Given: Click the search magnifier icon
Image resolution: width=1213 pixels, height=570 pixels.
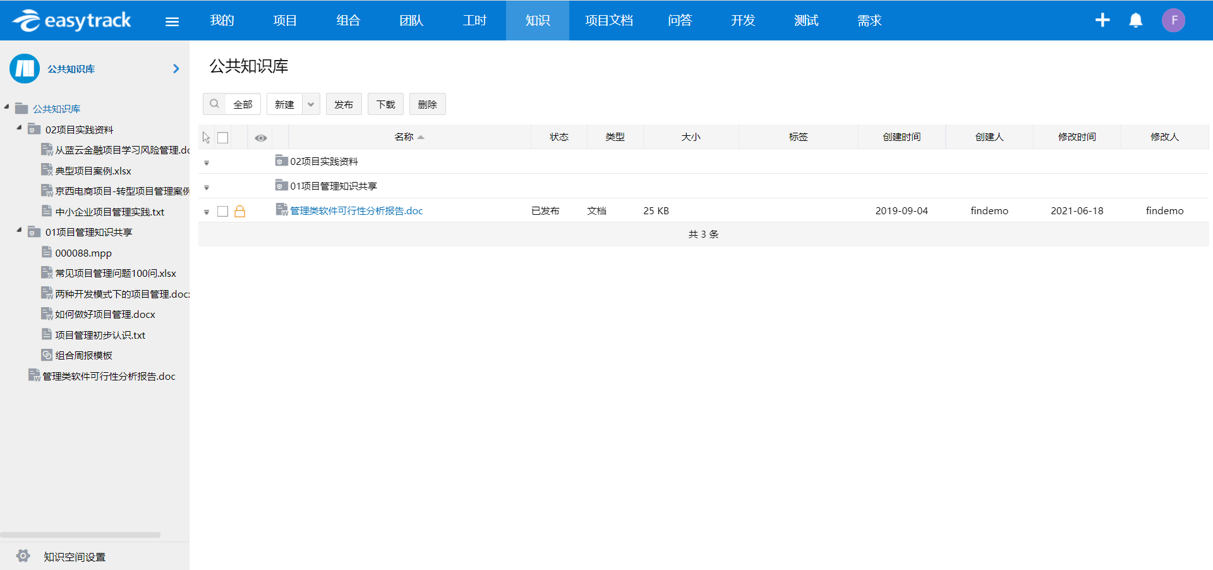Looking at the screenshot, I should point(215,104).
